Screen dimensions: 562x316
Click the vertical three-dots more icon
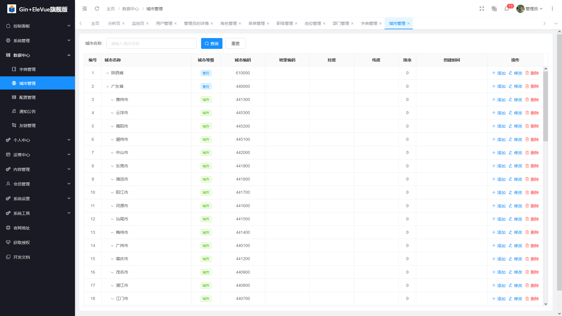(x=552, y=9)
